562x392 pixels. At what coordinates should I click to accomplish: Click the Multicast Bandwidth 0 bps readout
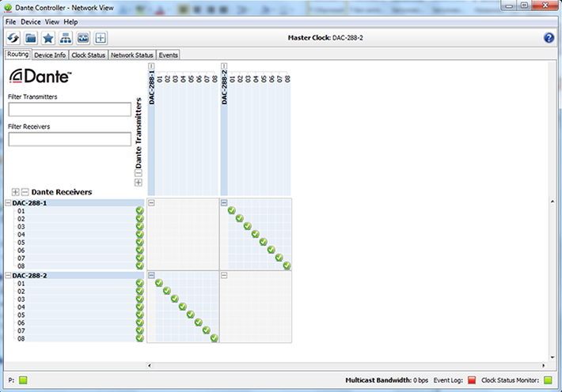[x=387, y=380]
